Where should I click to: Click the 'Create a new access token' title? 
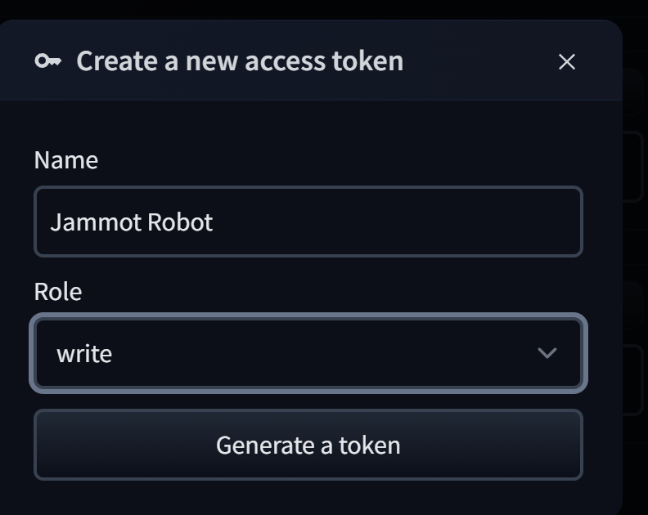tap(240, 61)
